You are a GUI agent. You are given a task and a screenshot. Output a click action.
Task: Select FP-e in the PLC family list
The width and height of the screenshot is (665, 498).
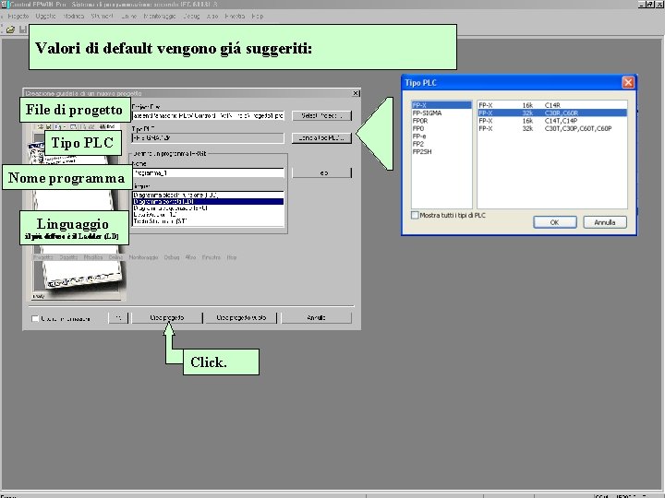pyautogui.click(x=441, y=136)
